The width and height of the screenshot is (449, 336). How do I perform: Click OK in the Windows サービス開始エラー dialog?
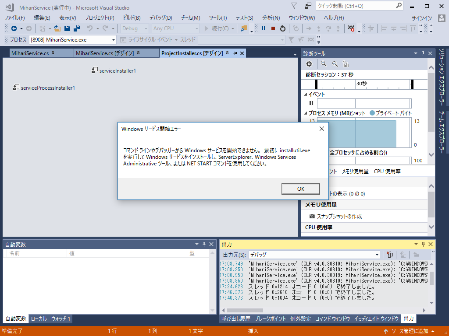(x=300, y=189)
